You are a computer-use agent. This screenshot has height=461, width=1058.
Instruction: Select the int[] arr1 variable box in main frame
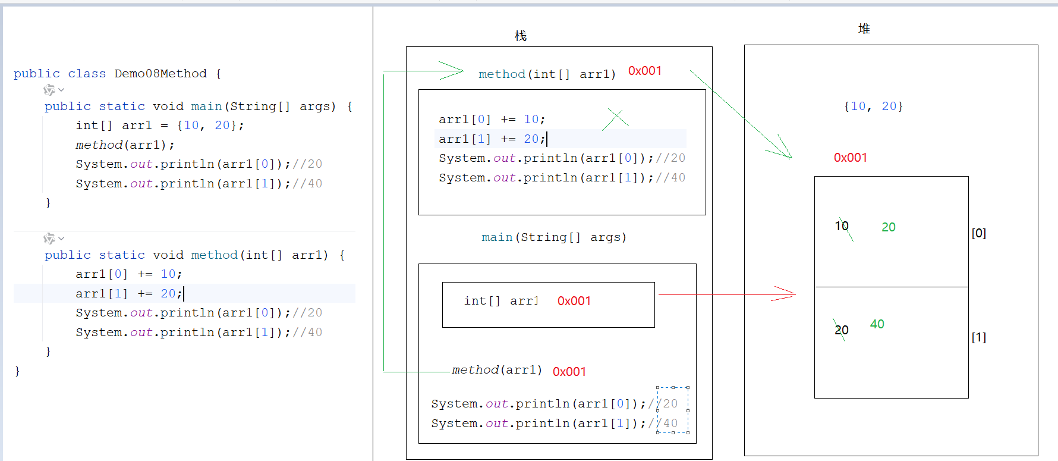coord(548,305)
